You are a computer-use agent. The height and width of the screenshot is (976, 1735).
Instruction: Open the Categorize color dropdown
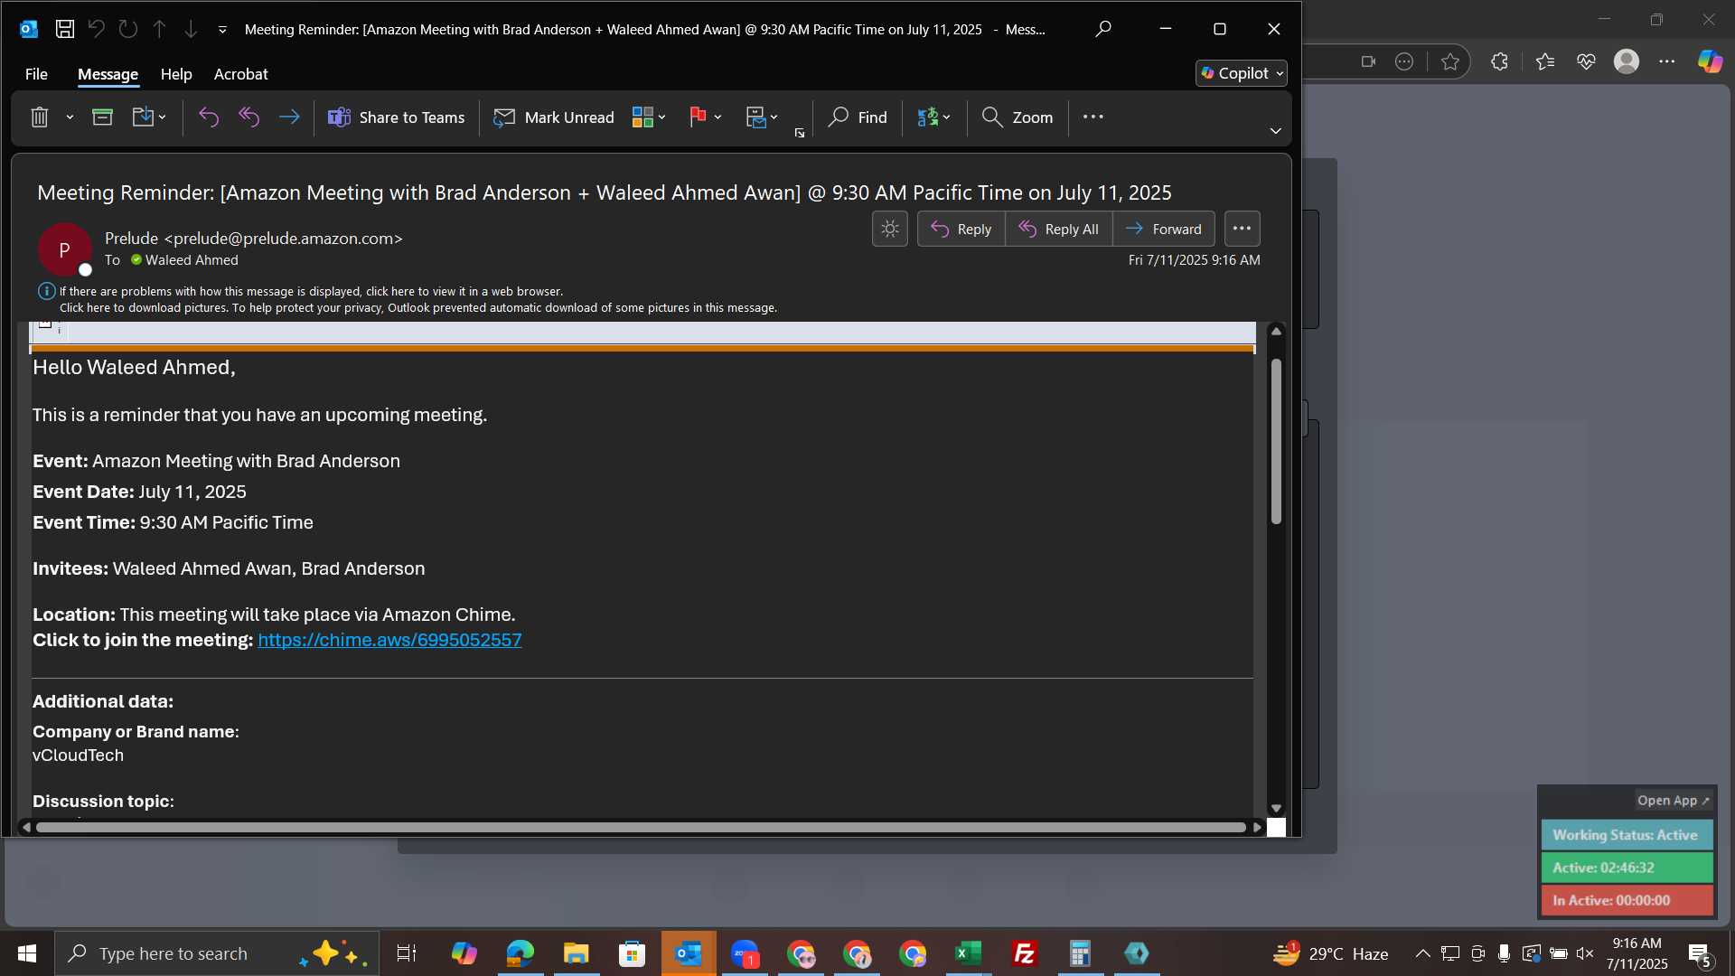649,117
